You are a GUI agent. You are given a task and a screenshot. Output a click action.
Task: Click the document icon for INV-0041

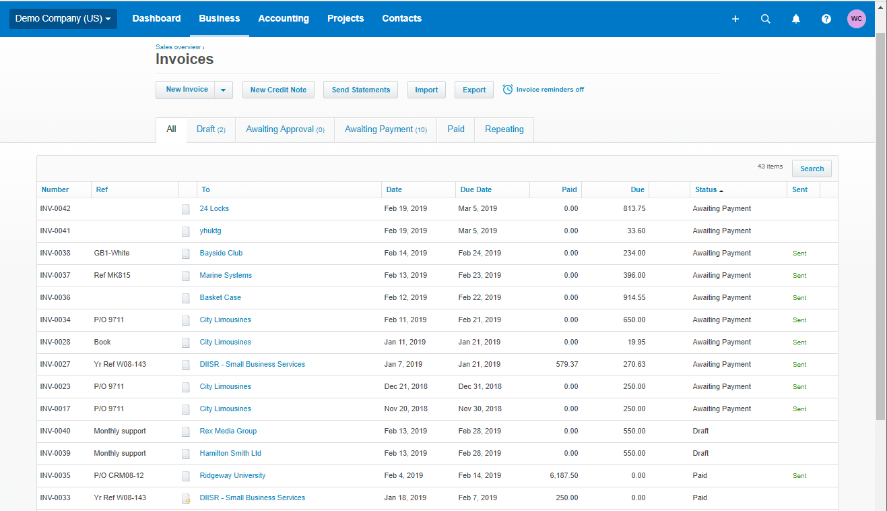coord(185,231)
